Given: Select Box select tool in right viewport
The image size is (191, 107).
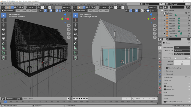Looking at the screenshot, I should click(75, 15).
